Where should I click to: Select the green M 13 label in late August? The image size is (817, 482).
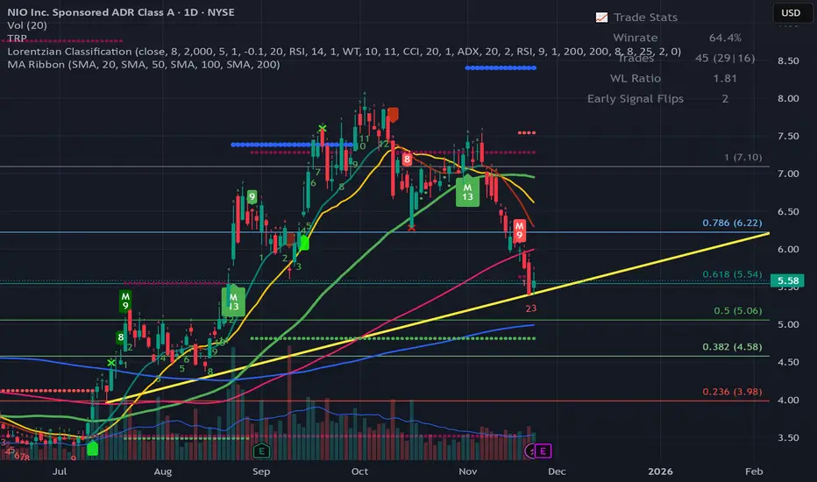(233, 301)
